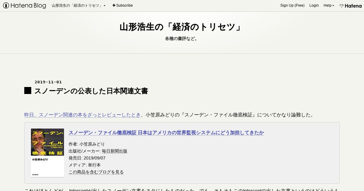Open the Hatena Blog home logo

25,5
